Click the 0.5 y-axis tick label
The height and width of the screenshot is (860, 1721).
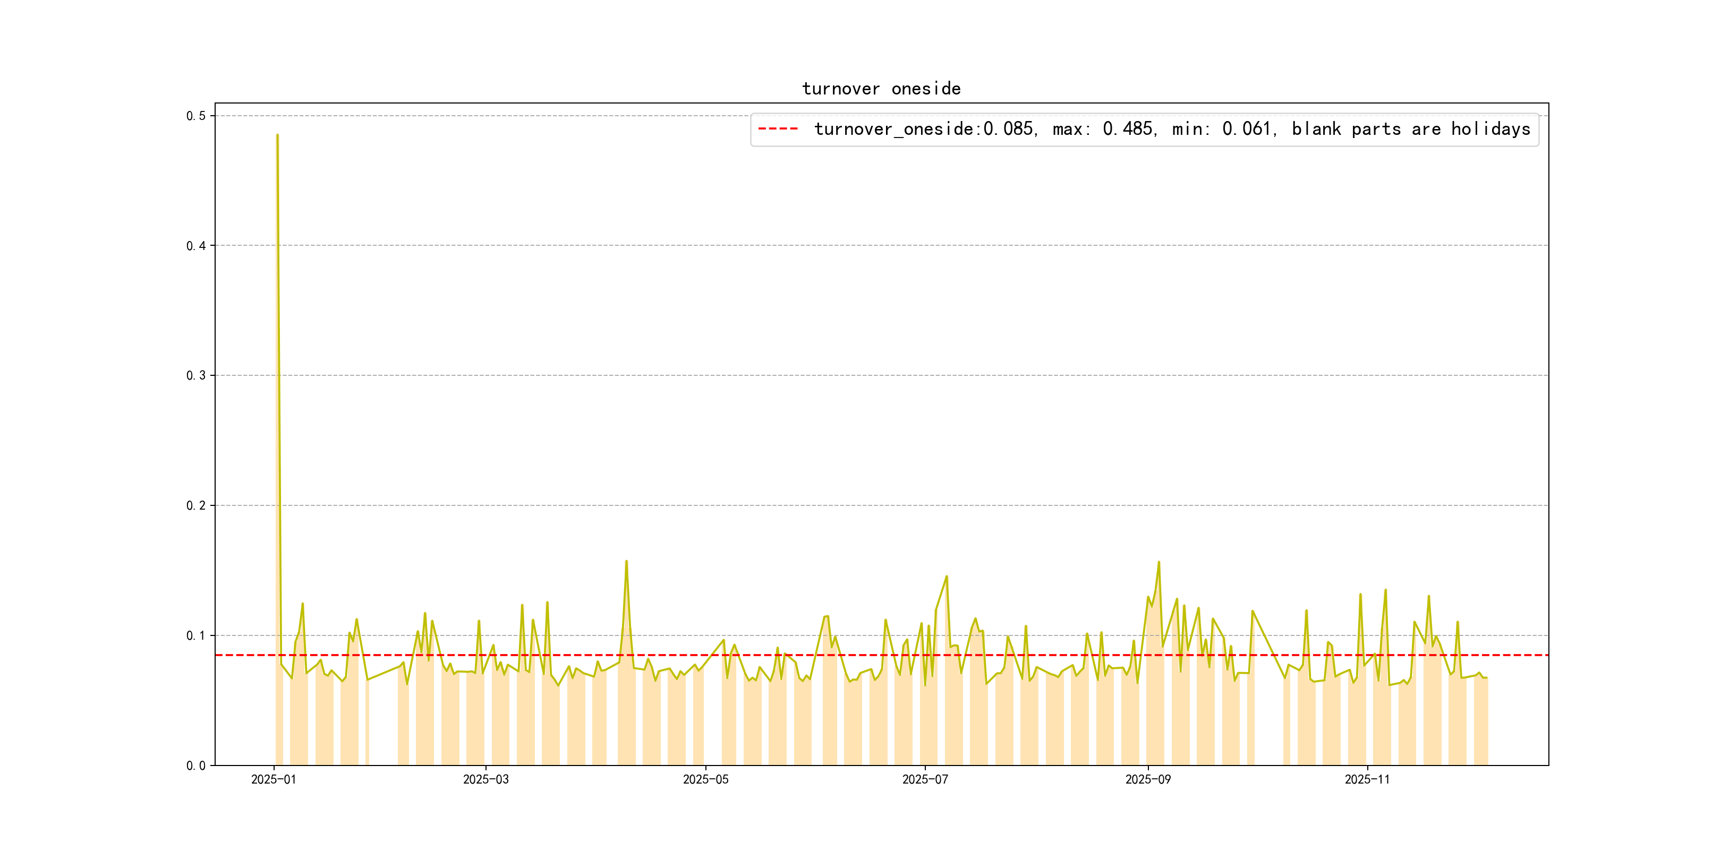(196, 116)
